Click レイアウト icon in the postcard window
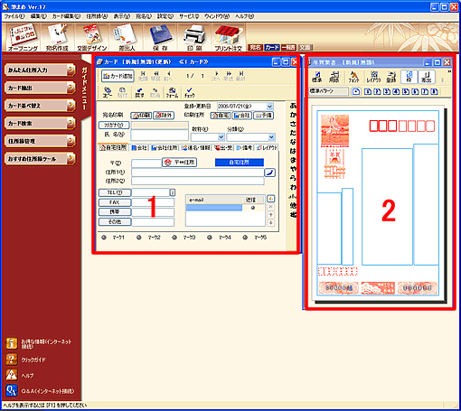Image resolution: width=461 pixels, height=411 pixels. [374, 77]
